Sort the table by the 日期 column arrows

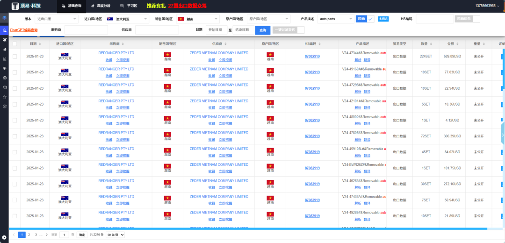[x=40, y=44]
